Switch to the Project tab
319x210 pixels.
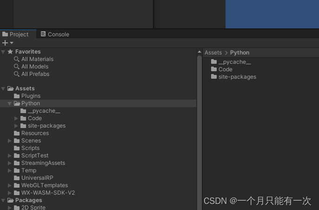coord(18,34)
